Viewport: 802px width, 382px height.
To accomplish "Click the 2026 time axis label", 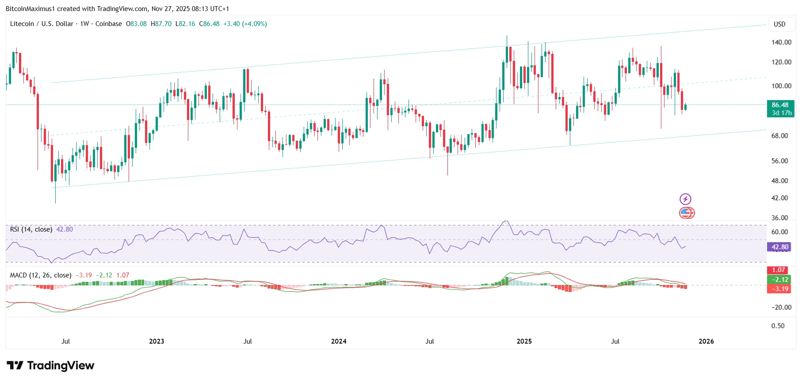I will tap(706, 341).
